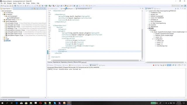Open the Mail app from the taskbar

pos(21,103)
